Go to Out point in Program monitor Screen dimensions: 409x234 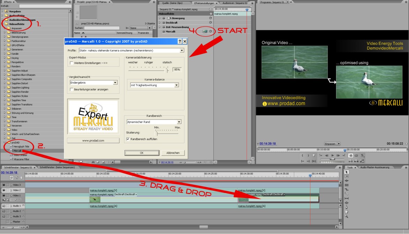308,161
